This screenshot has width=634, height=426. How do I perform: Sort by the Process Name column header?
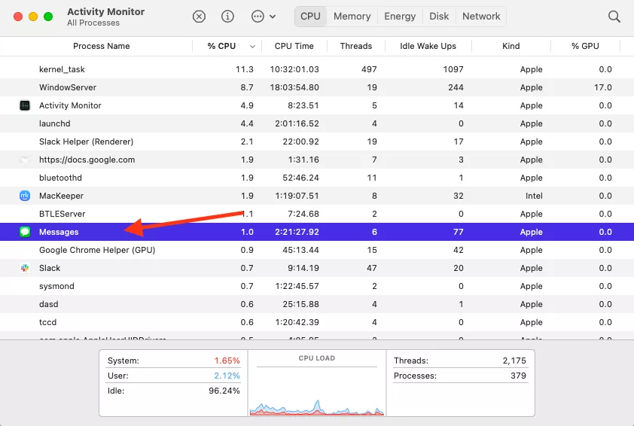tap(102, 46)
